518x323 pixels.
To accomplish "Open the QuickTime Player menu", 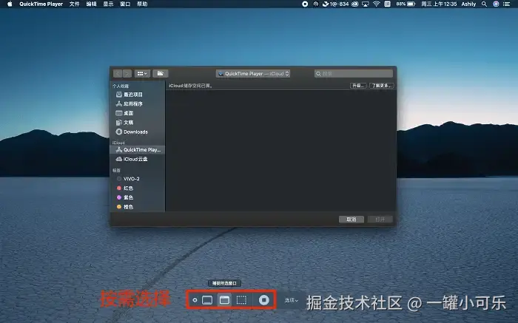I will [x=41, y=4].
